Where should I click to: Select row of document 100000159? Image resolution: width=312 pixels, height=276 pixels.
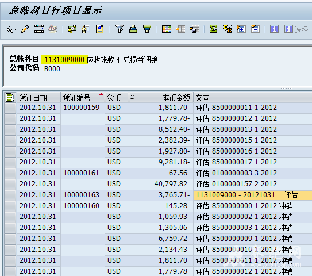tap(10, 108)
